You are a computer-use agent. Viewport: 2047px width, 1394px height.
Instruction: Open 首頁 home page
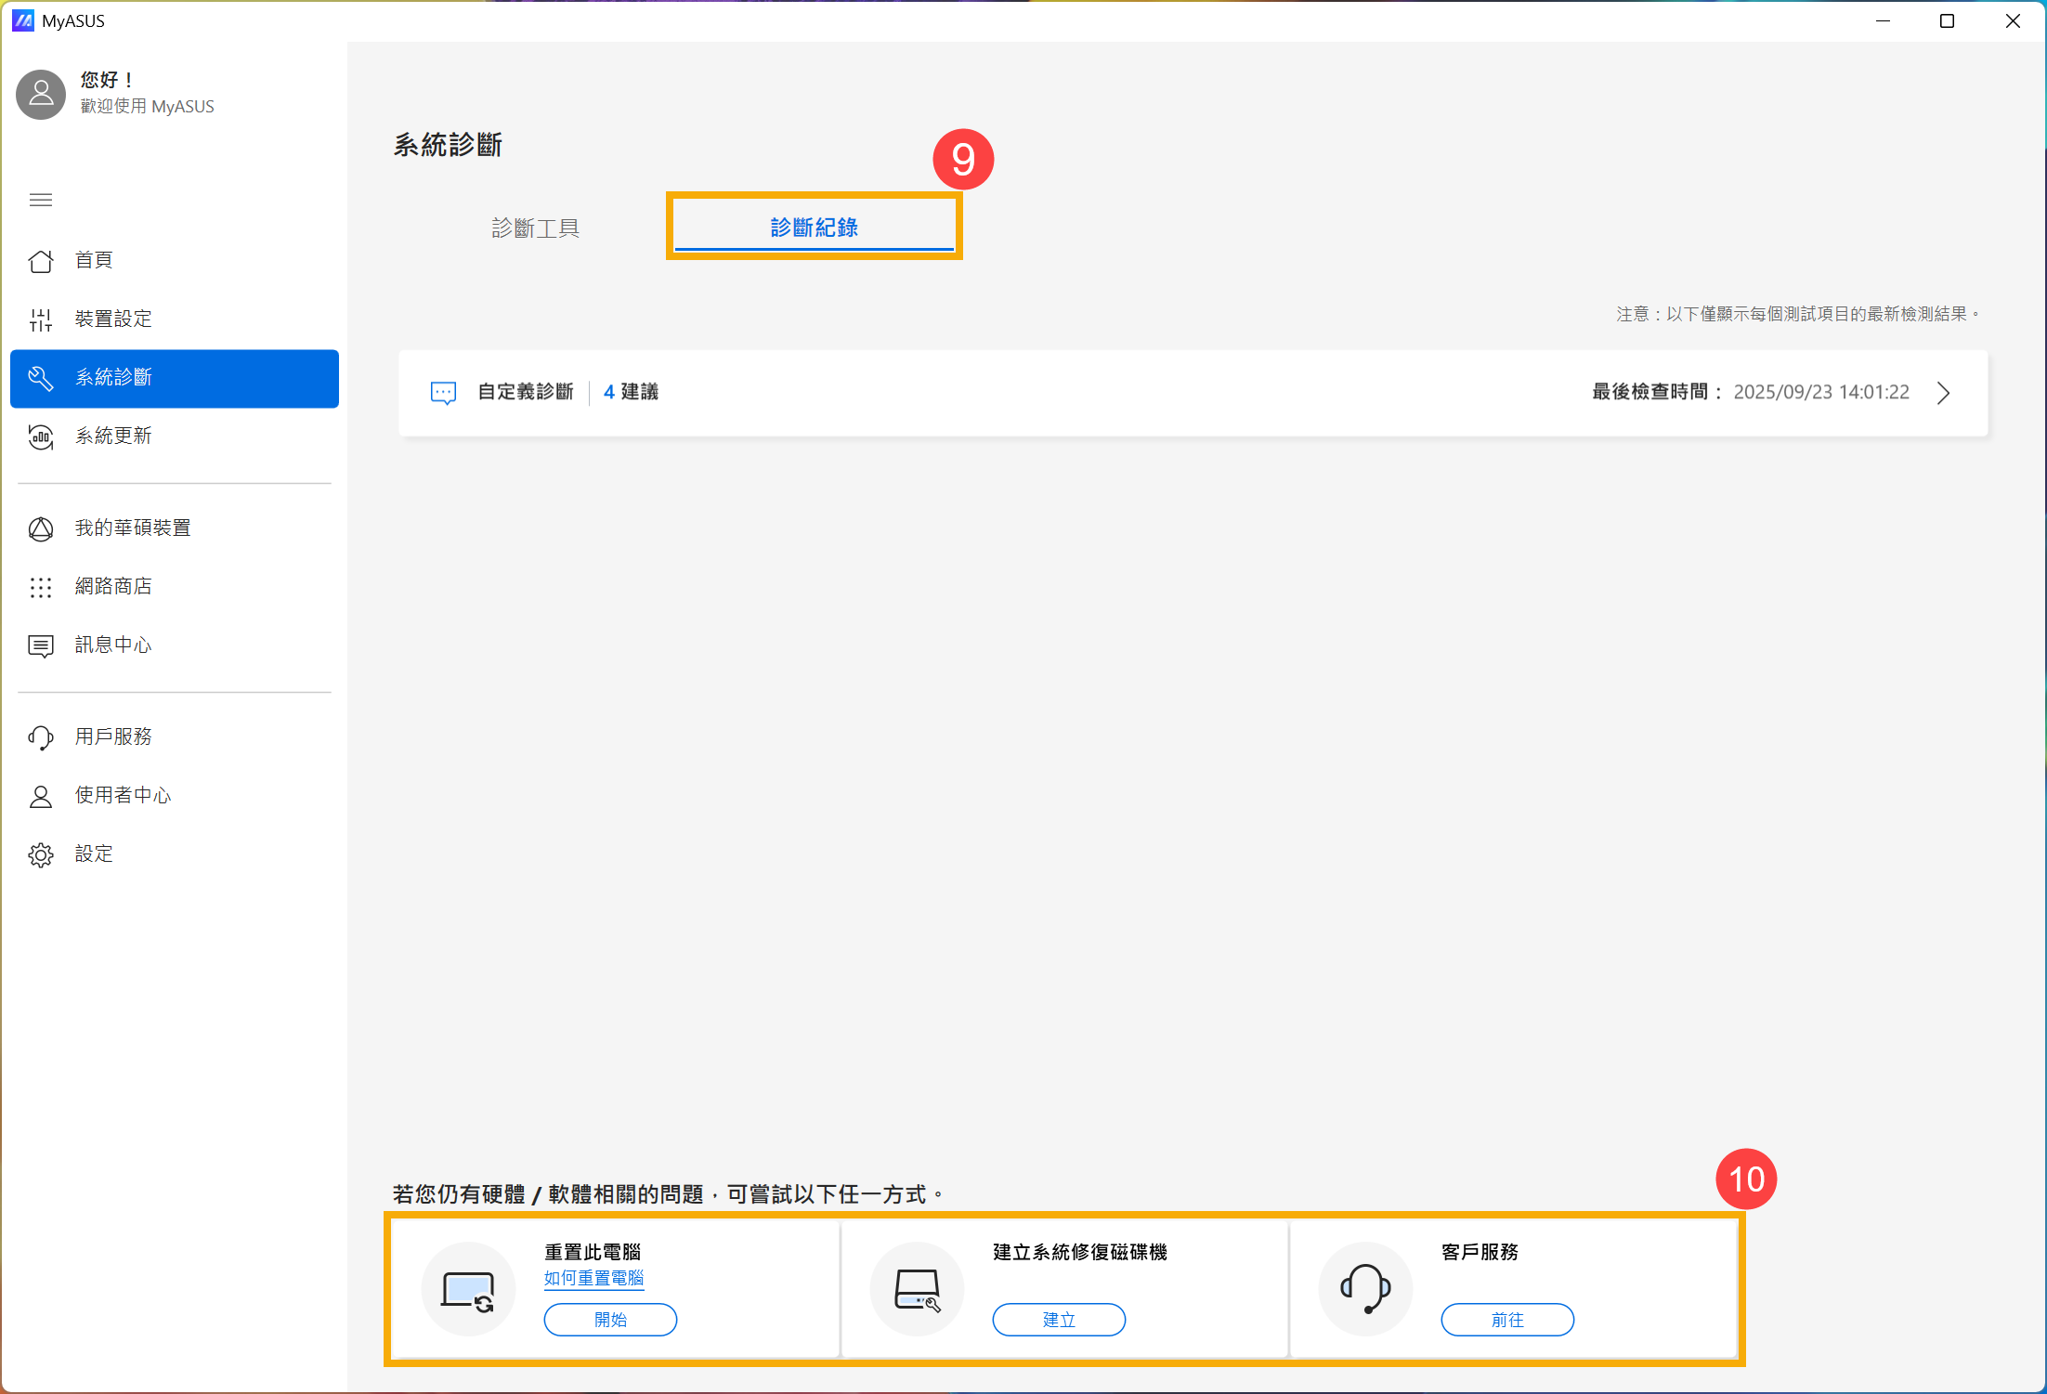pos(93,260)
